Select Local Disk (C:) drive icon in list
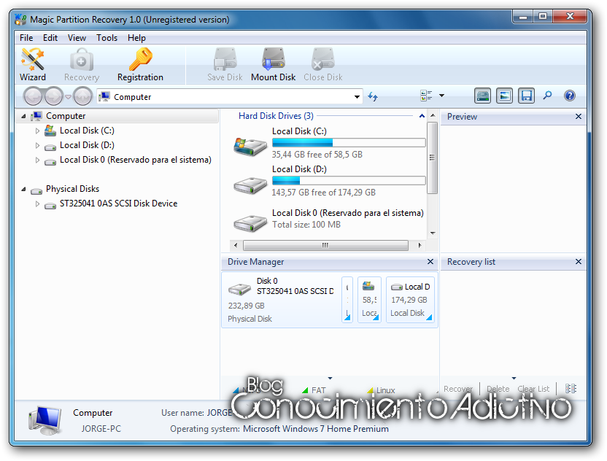 pos(250,147)
